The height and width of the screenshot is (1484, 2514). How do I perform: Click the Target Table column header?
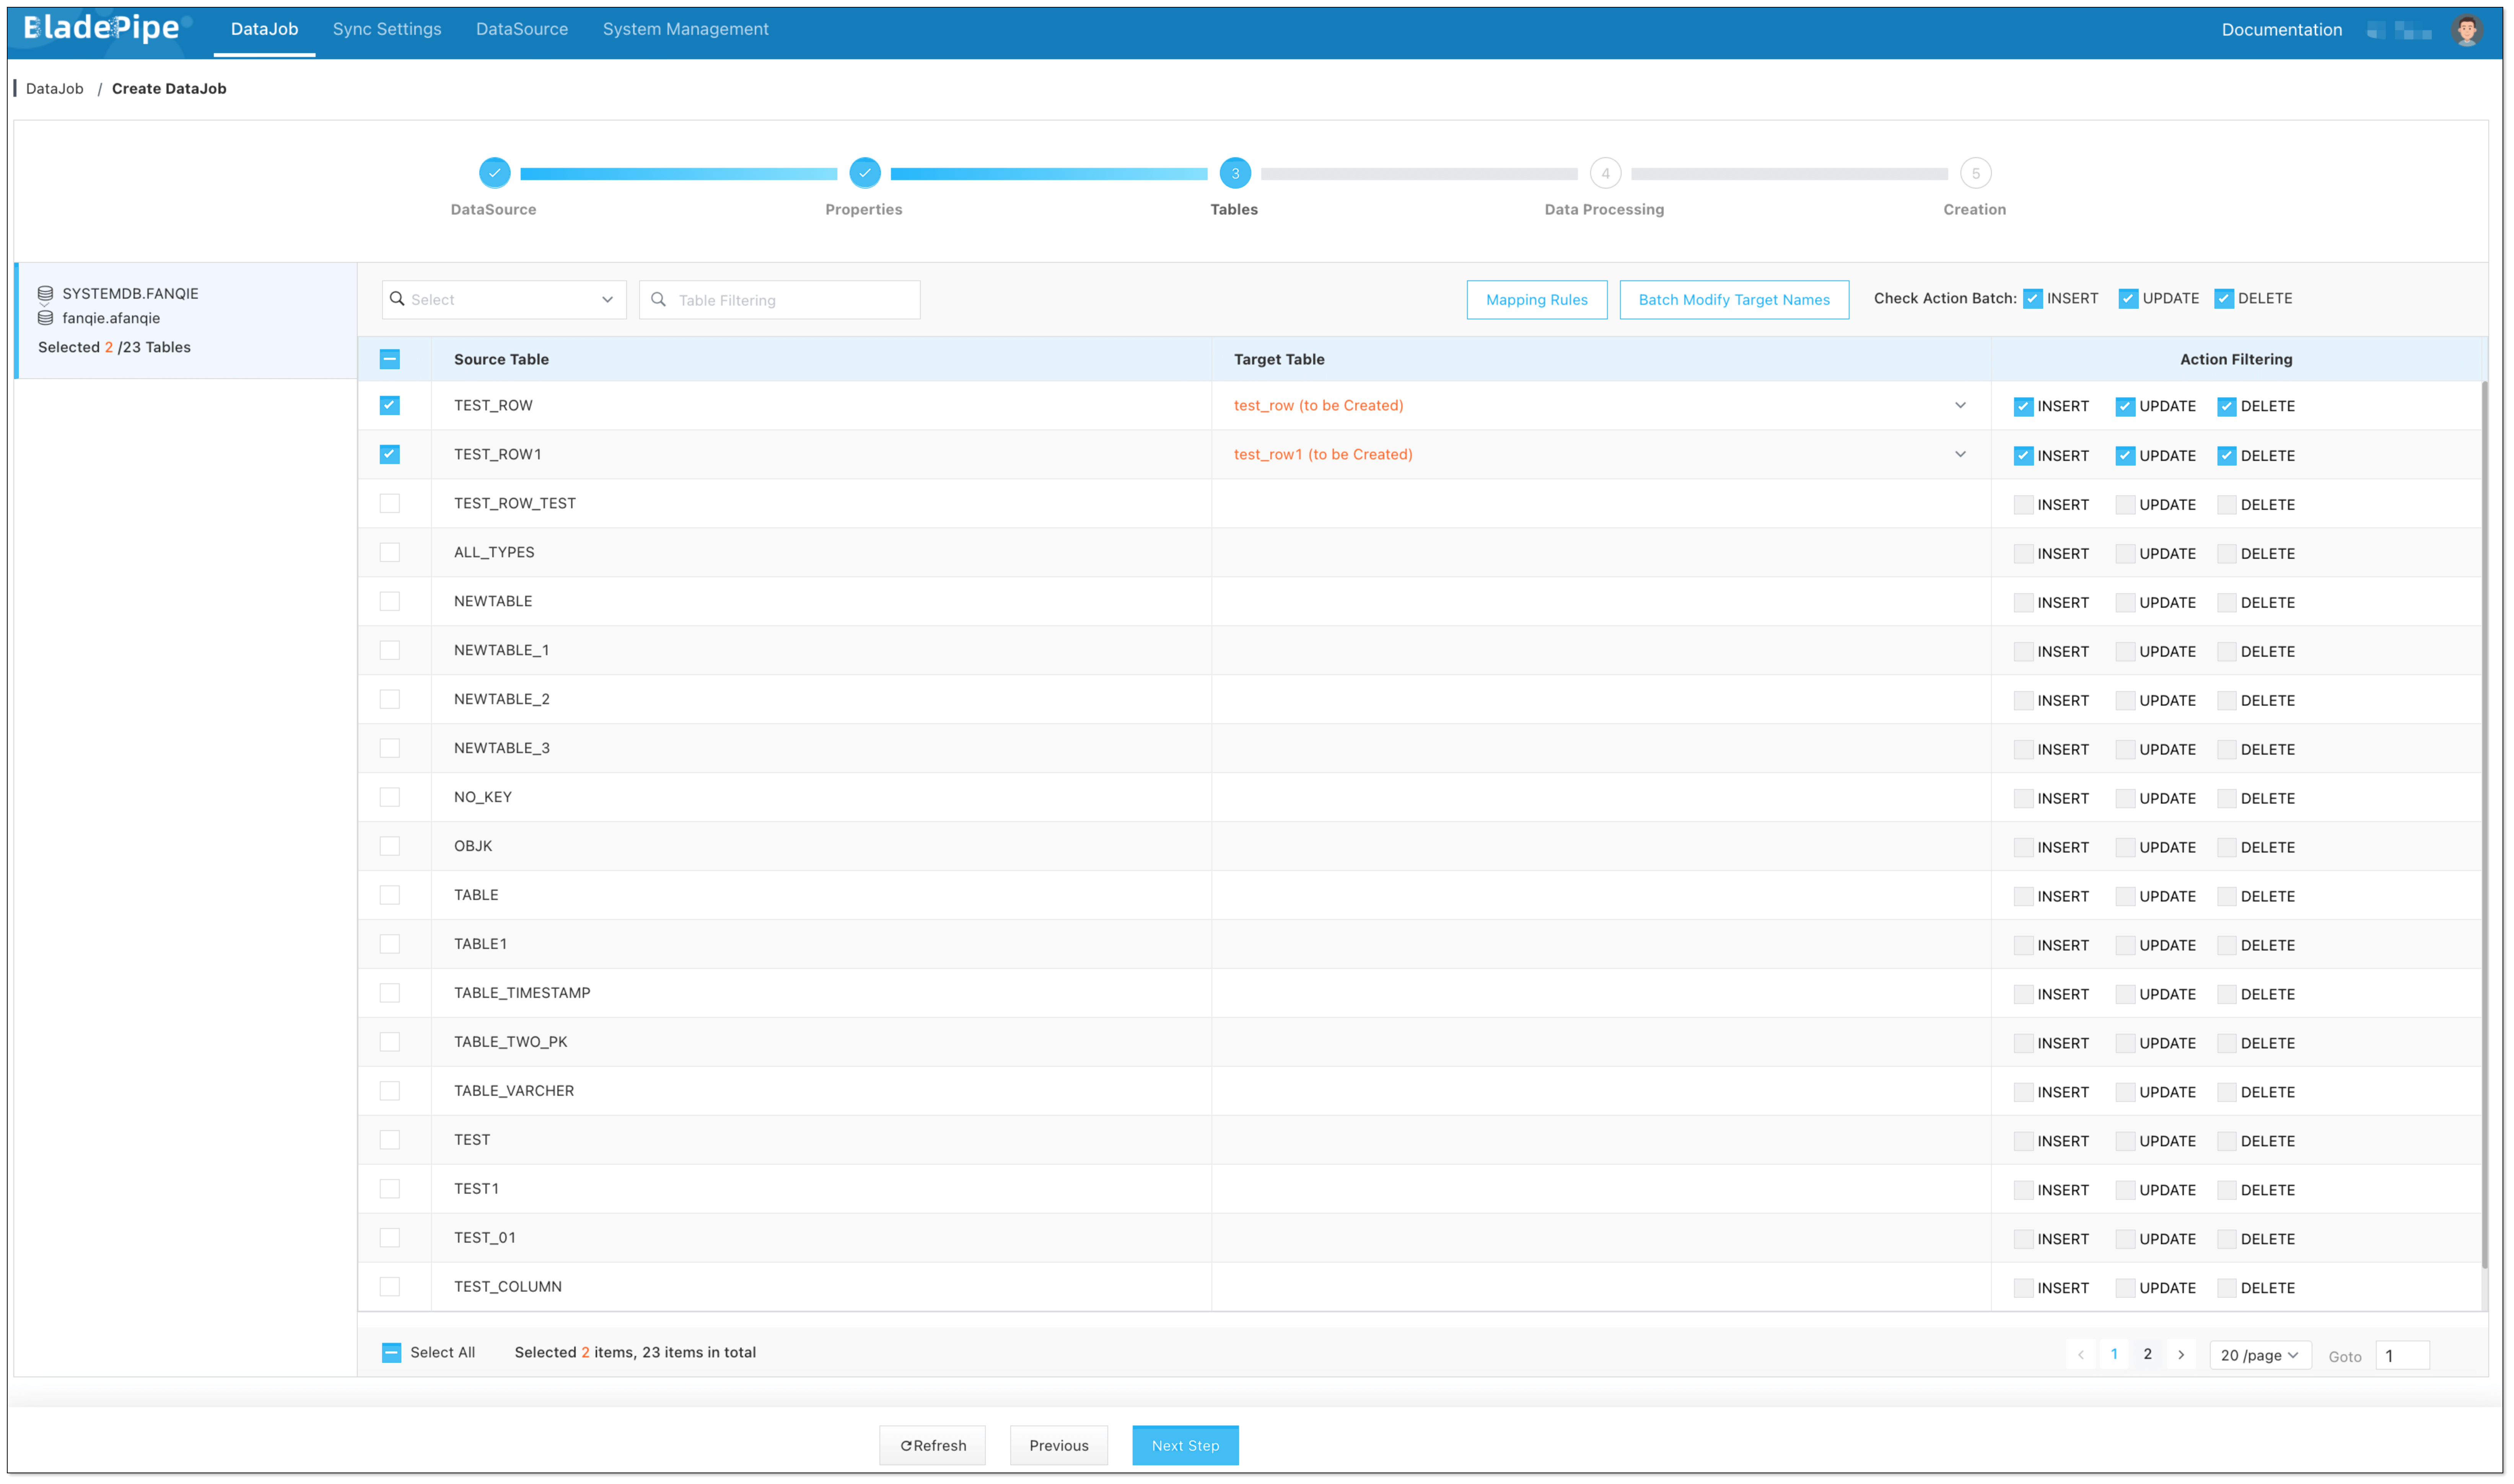click(1279, 359)
